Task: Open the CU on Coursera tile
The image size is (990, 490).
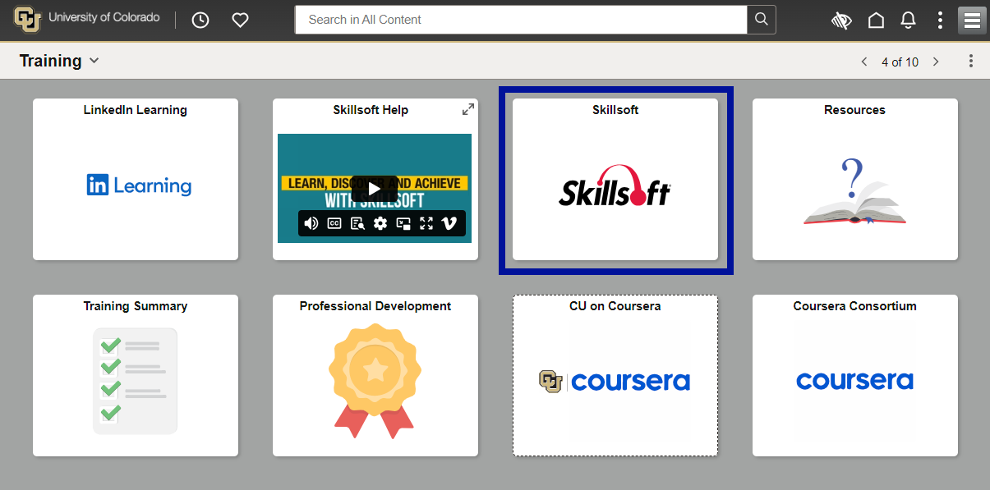Action: 615,375
